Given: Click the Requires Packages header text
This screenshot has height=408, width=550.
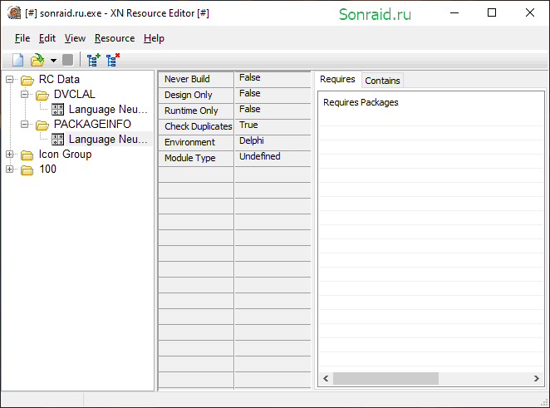Looking at the screenshot, I should tap(361, 102).
